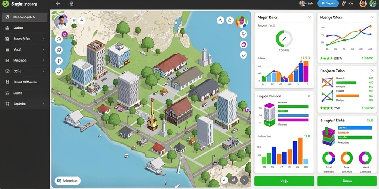Viewport: 379px width, 189px height.
Task: Toggle the blue checkmark circle on the map
Action: (x=244, y=55)
